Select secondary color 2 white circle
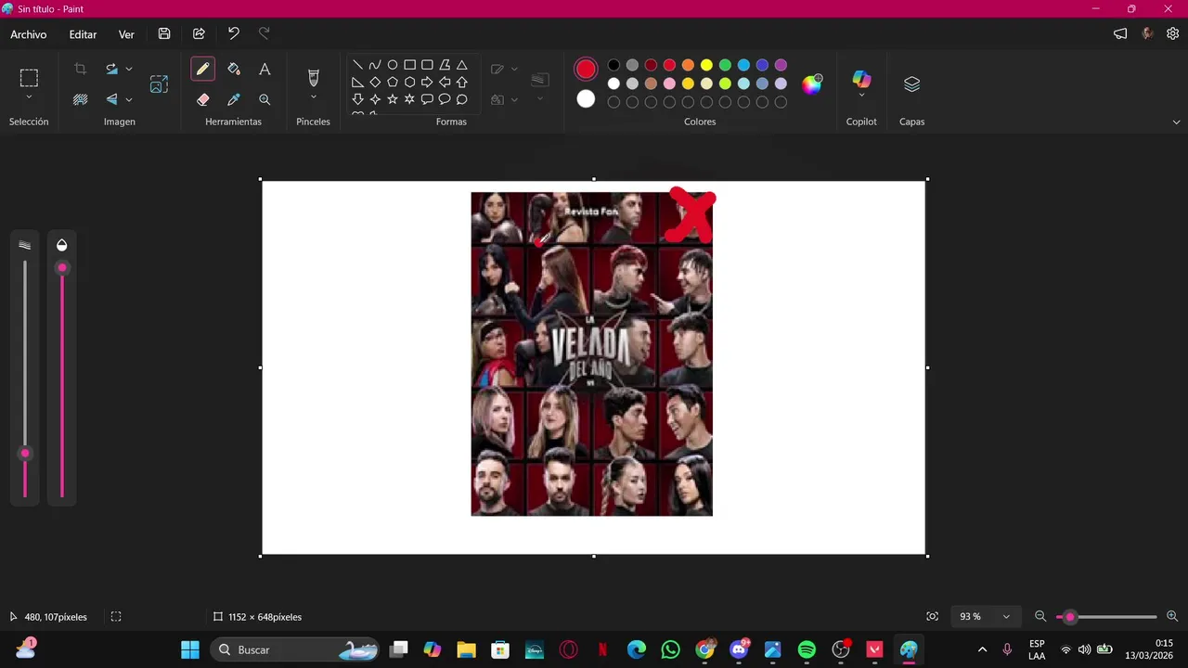1188x668 pixels. coord(586,99)
